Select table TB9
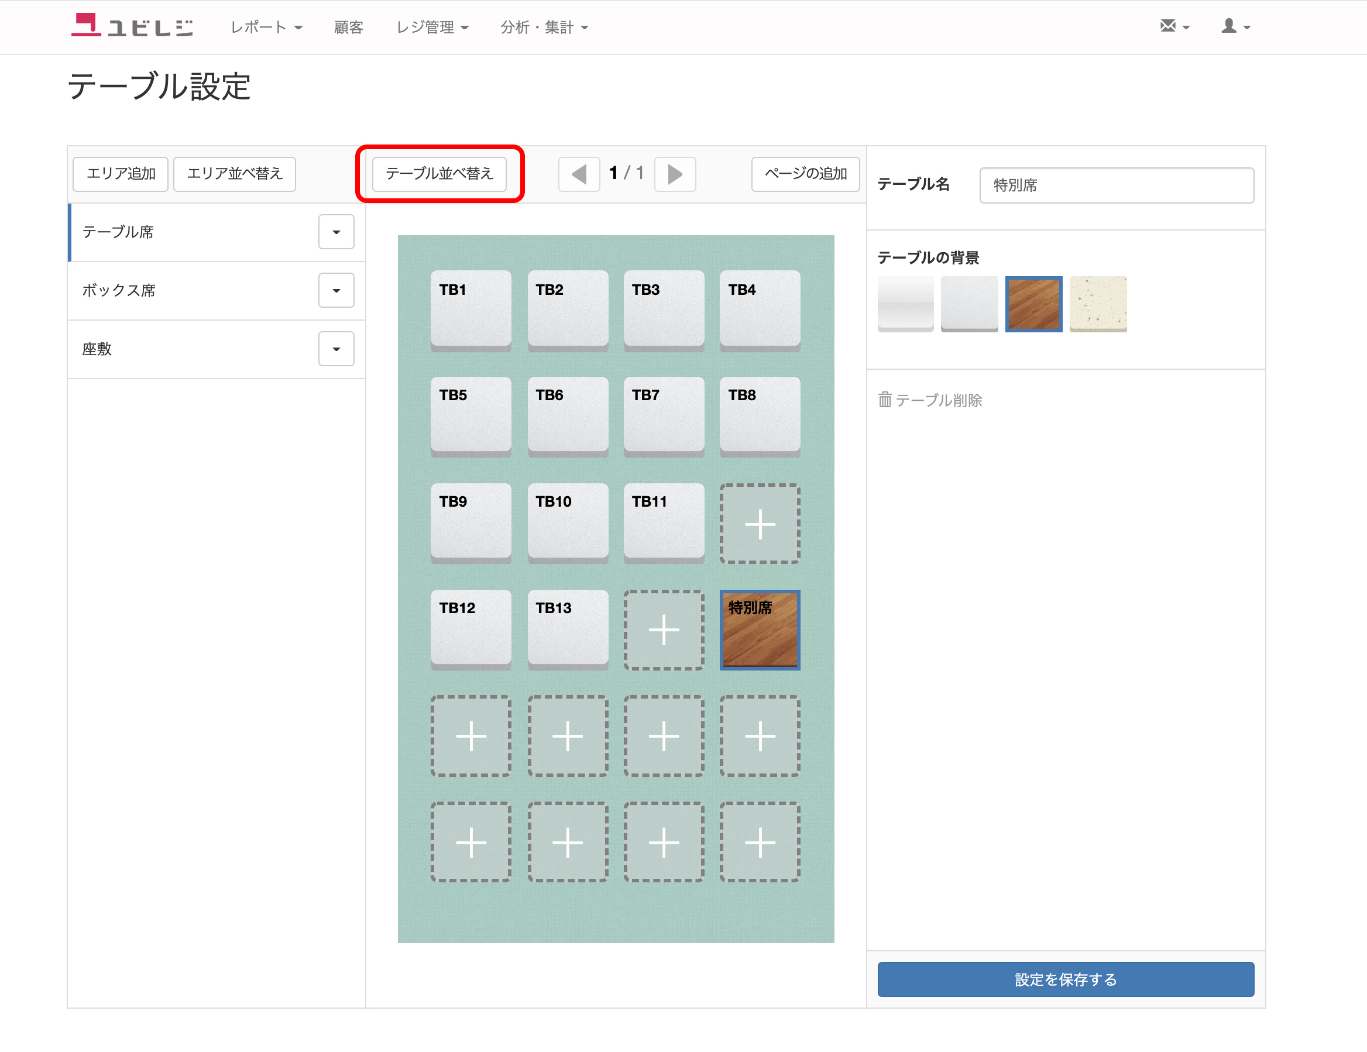1367x1052 pixels. (470, 522)
